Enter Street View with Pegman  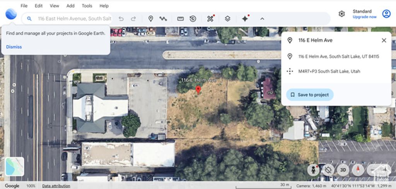[313, 170]
